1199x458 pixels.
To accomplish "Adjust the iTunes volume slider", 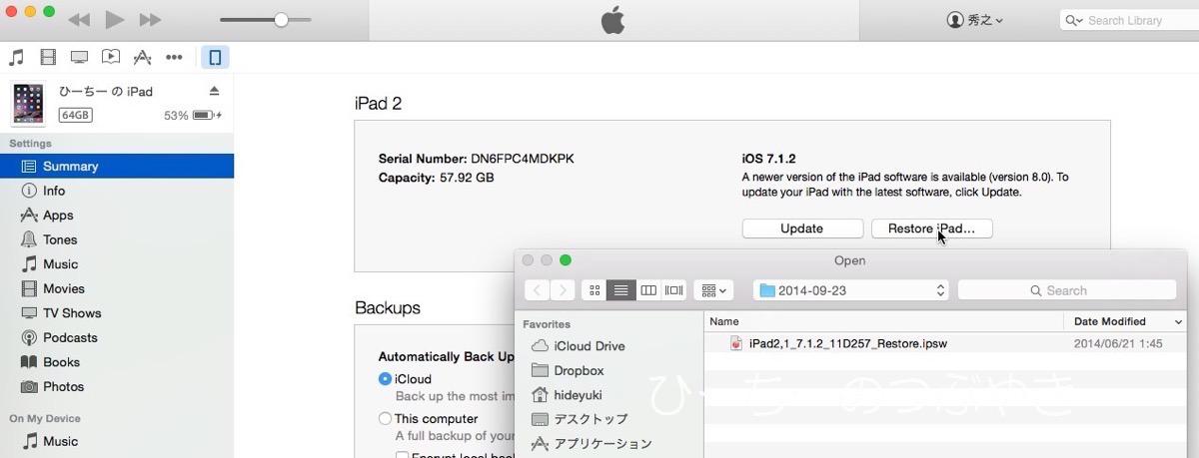I will tap(265, 20).
